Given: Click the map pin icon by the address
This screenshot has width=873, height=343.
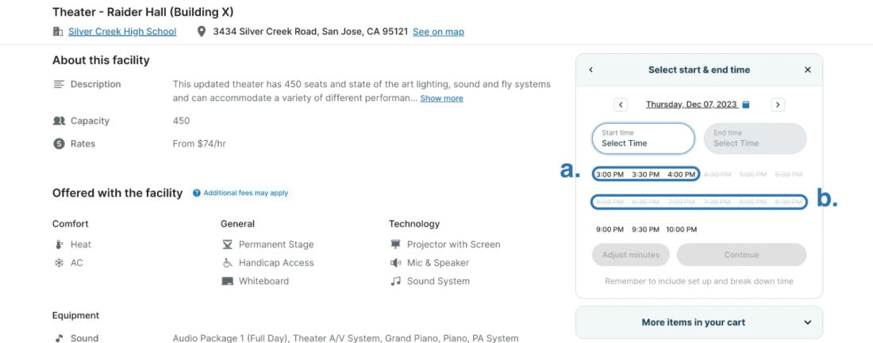Looking at the screenshot, I should (202, 32).
